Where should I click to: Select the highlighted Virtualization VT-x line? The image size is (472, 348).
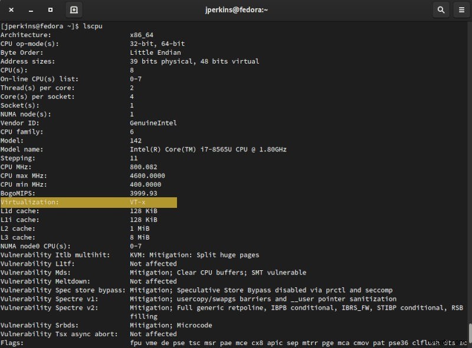tap(88, 202)
